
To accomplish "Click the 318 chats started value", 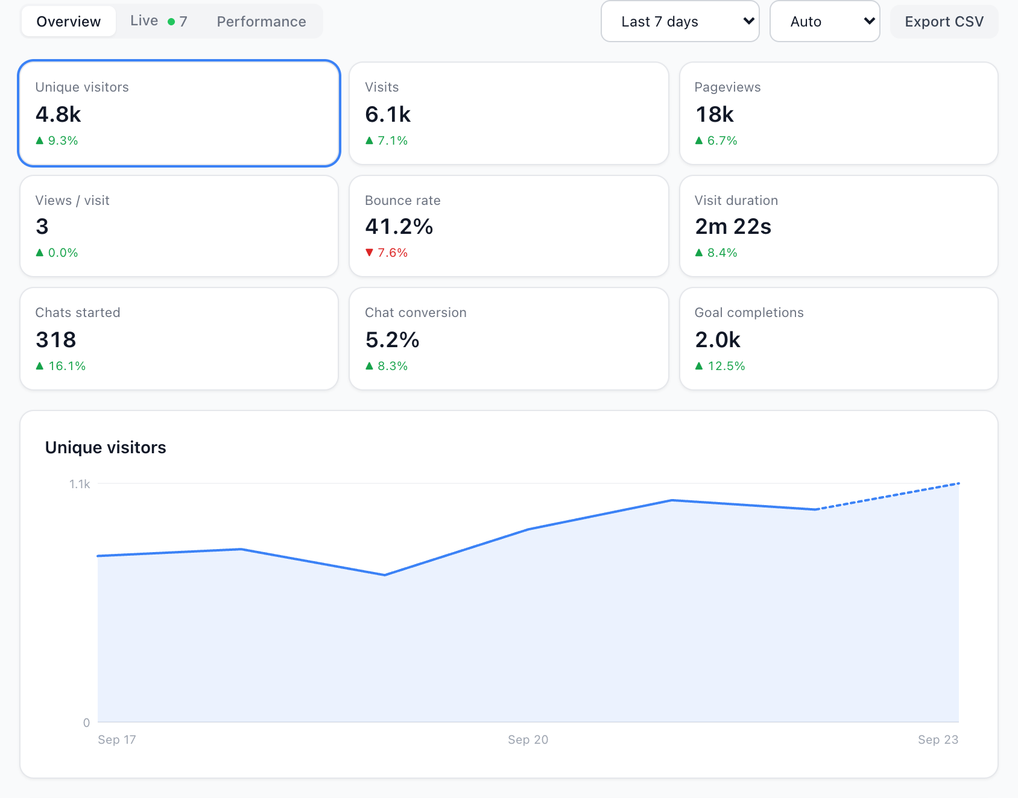I will coord(56,340).
